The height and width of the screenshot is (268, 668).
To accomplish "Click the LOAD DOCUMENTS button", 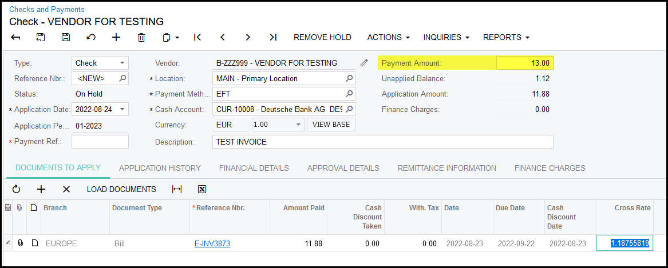I will pyautogui.click(x=121, y=189).
